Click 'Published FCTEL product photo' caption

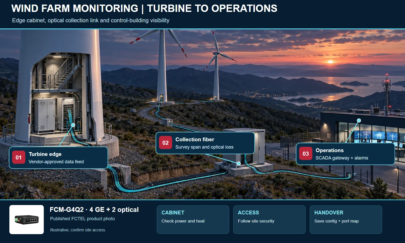[x=82, y=219]
